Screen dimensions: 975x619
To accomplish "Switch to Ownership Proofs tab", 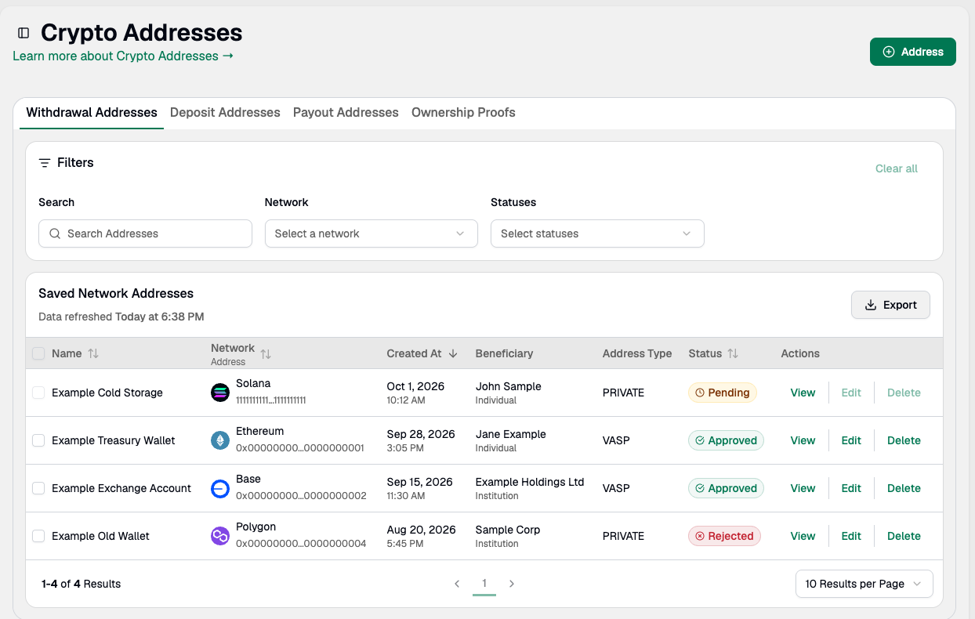I will [x=463, y=113].
